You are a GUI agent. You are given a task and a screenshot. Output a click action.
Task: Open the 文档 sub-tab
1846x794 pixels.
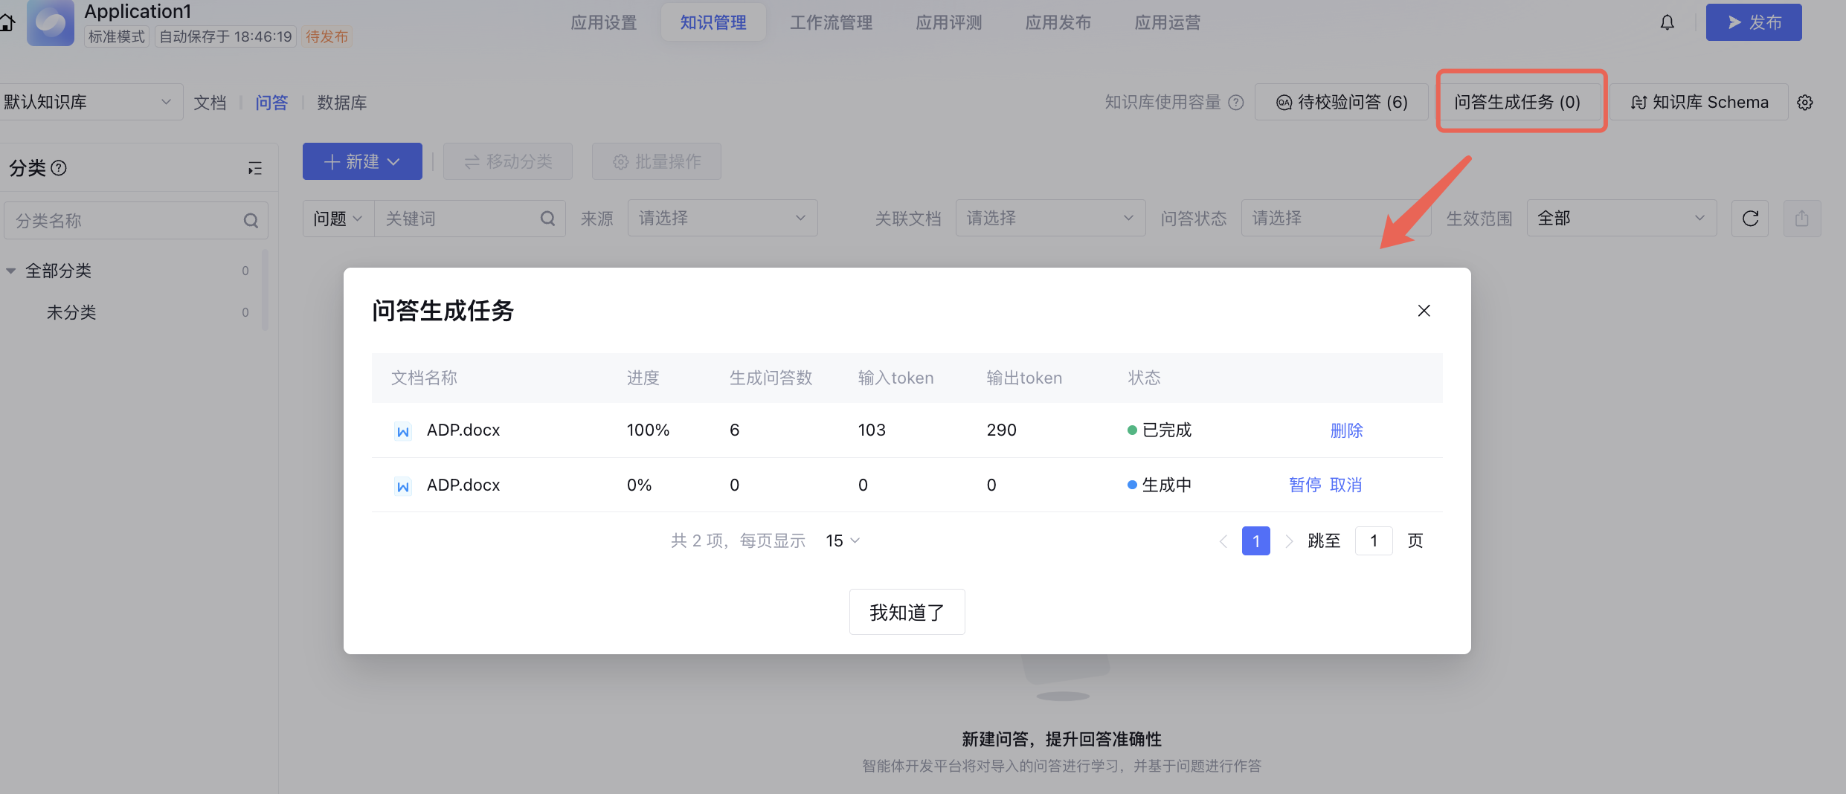coord(210,103)
